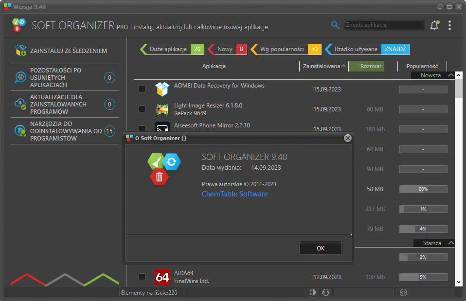
Task: Sort by the Aplikacja column header
Action: click(x=214, y=66)
